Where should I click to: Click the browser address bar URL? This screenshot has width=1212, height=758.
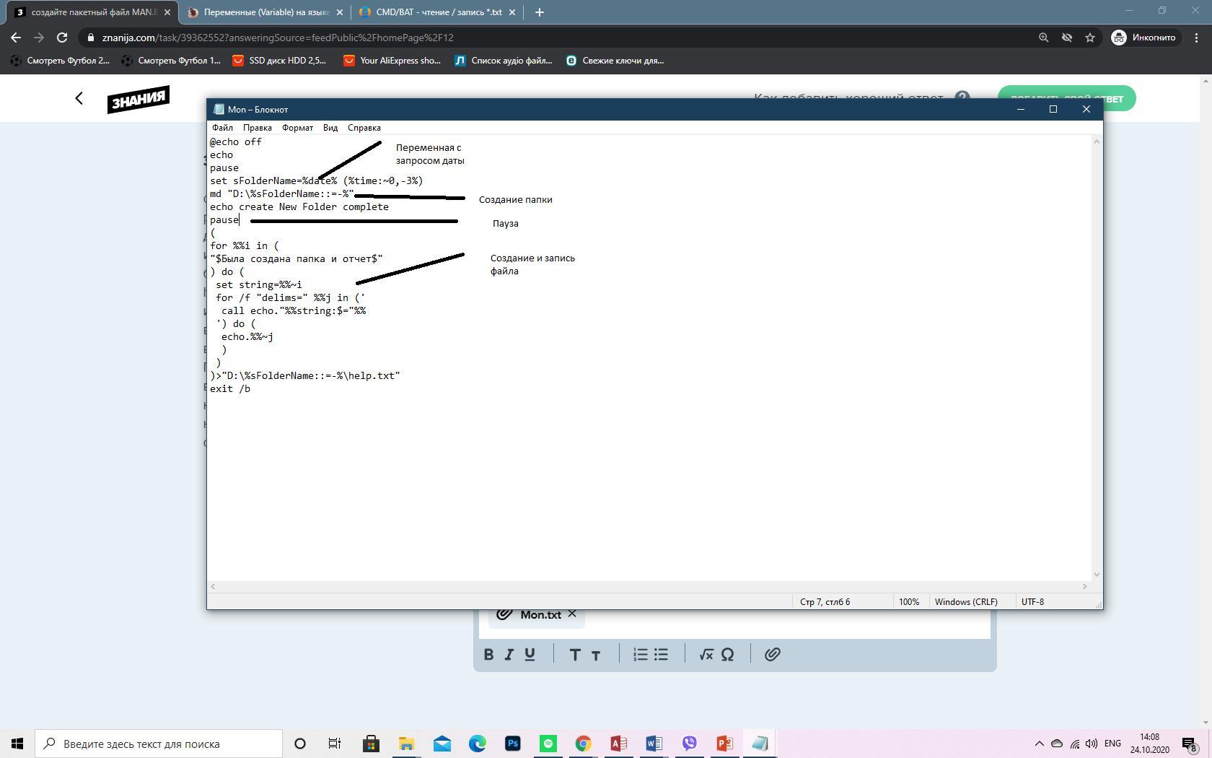pyautogui.click(x=278, y=38)
